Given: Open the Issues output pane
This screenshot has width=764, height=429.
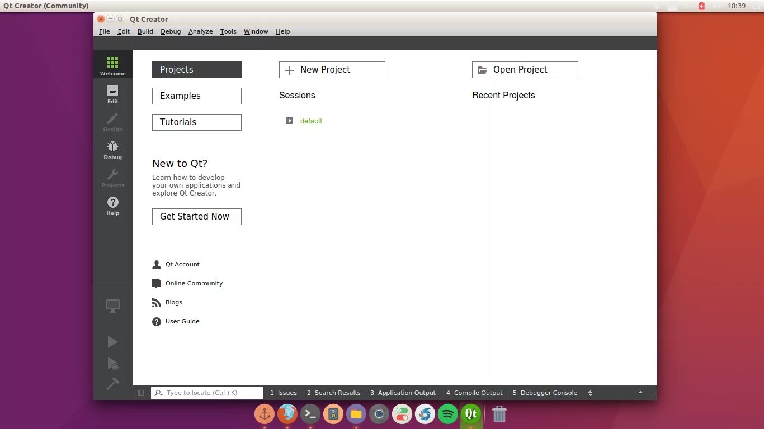Looking at the screenshot, I should 284,393.
